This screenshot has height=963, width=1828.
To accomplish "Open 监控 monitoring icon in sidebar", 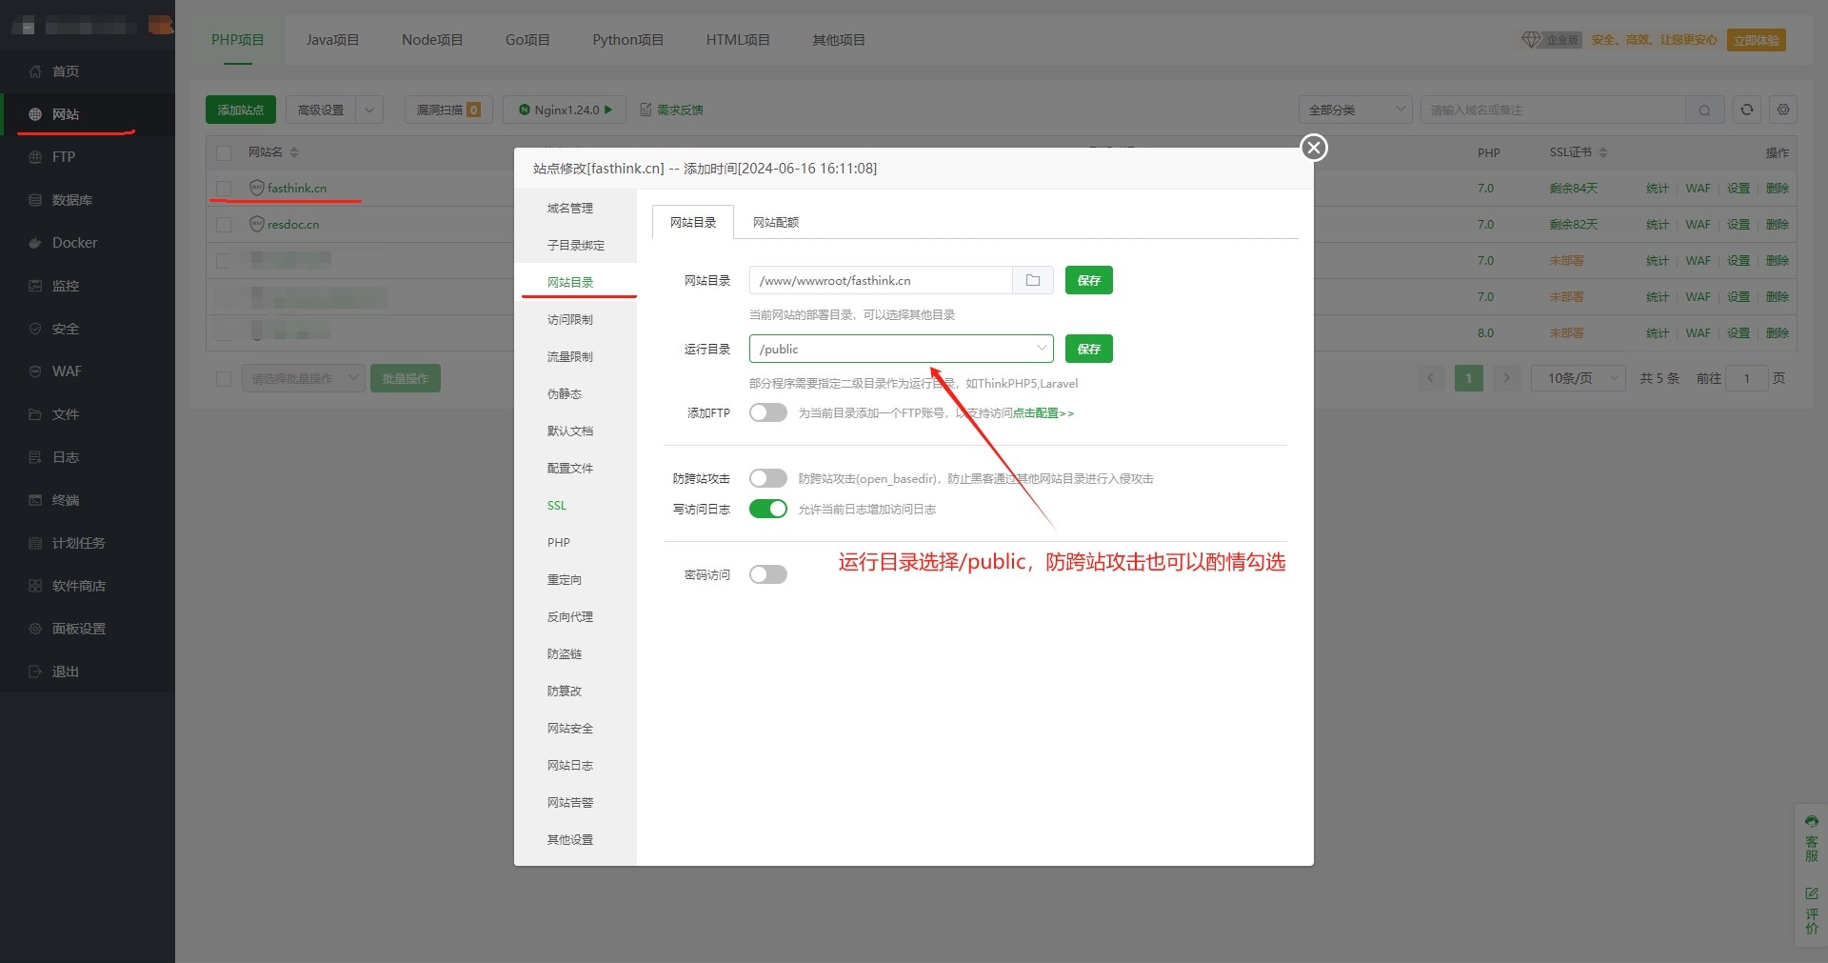I will coord(35,286).
